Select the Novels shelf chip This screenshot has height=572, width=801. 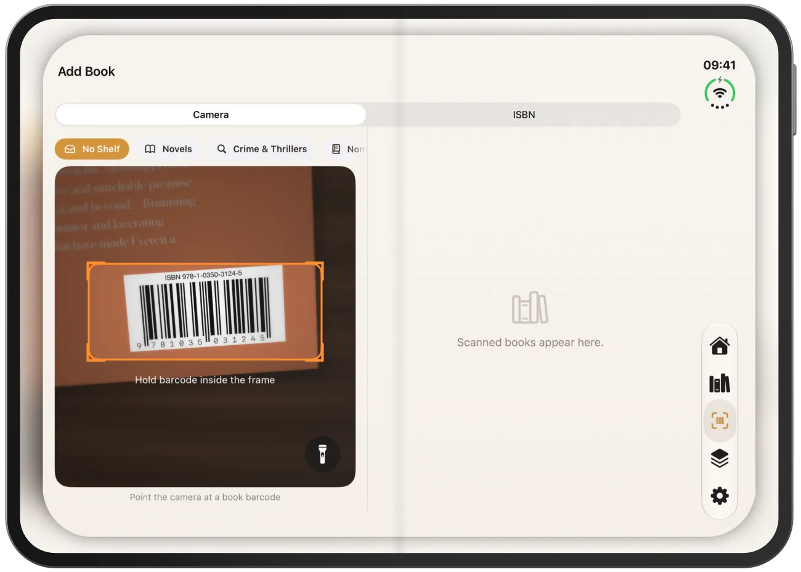[168, 149]
